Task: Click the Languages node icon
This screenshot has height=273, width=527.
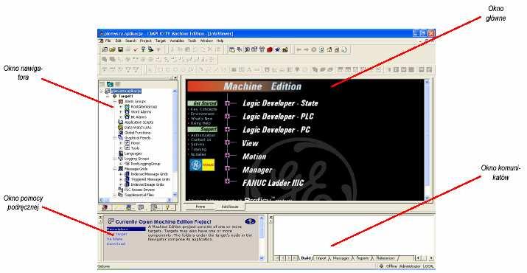Action: pyautogui.click(x=121, y=153)
